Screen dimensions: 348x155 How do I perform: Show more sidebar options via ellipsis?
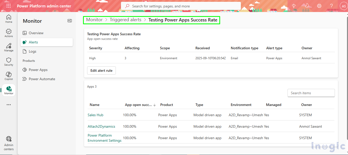(8, 104)
